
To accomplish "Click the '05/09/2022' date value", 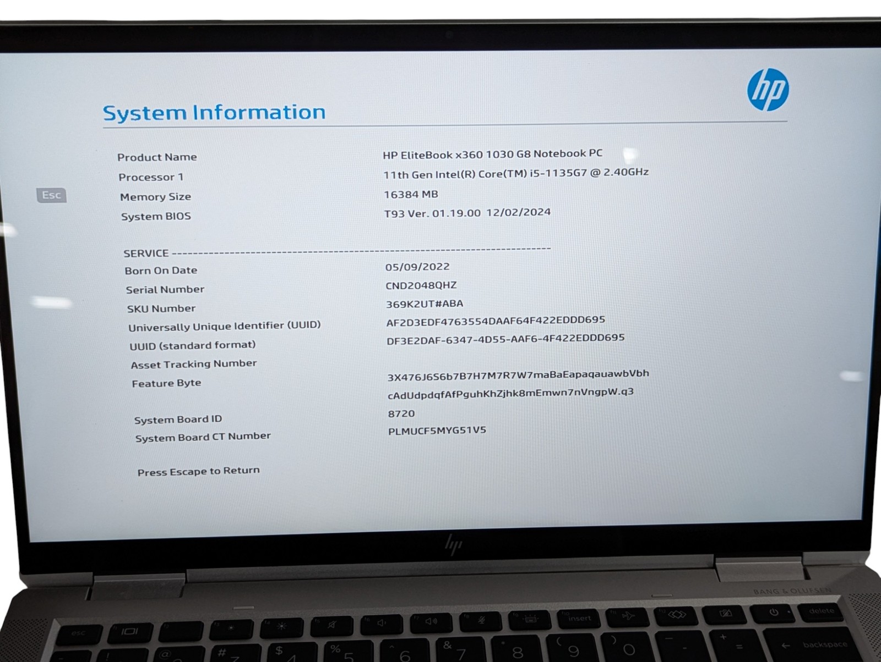I will pos(417,267).
